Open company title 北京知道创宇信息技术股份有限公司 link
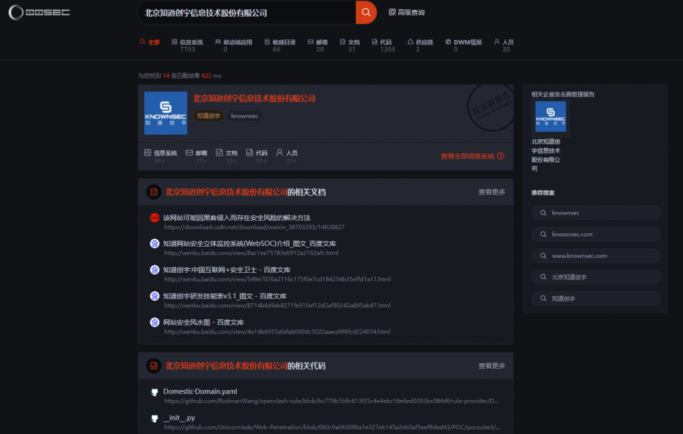The image size is (683, 434). coord(254,99)
